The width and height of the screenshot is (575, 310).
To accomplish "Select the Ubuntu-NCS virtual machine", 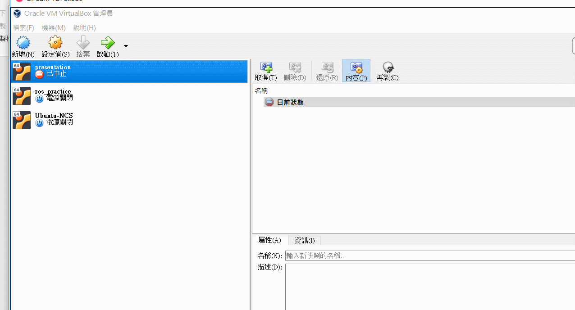I will (x=129, y=120).
